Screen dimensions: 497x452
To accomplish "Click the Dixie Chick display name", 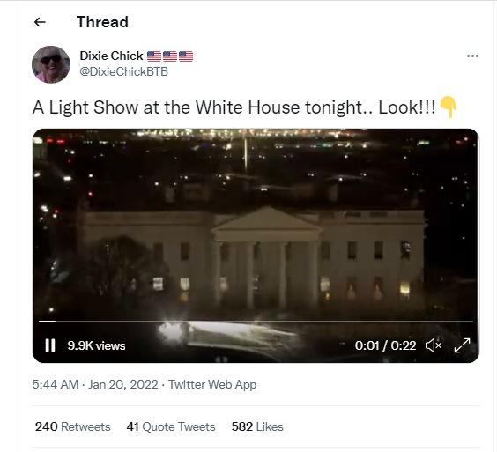I will click(111, 56).
